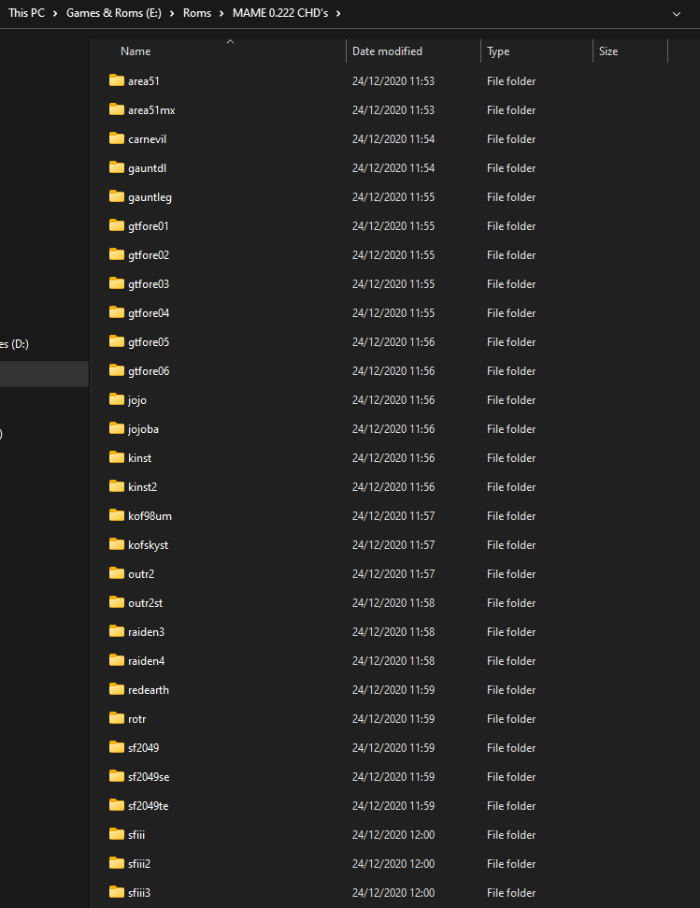Click the raiden4 folder icon
Image resolution: width=700 pixels, height=908 pixels.
point(117,659)
